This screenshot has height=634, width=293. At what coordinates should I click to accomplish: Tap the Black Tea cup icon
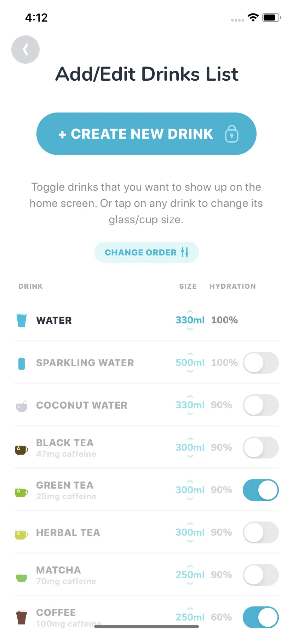click(x=22, y=450)
